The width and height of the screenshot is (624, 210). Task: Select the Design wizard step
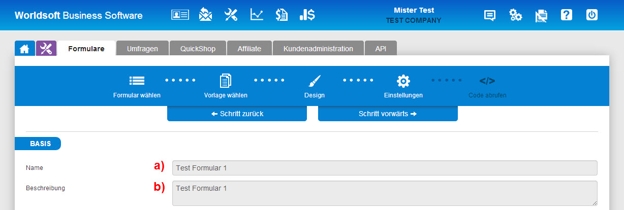315,87
